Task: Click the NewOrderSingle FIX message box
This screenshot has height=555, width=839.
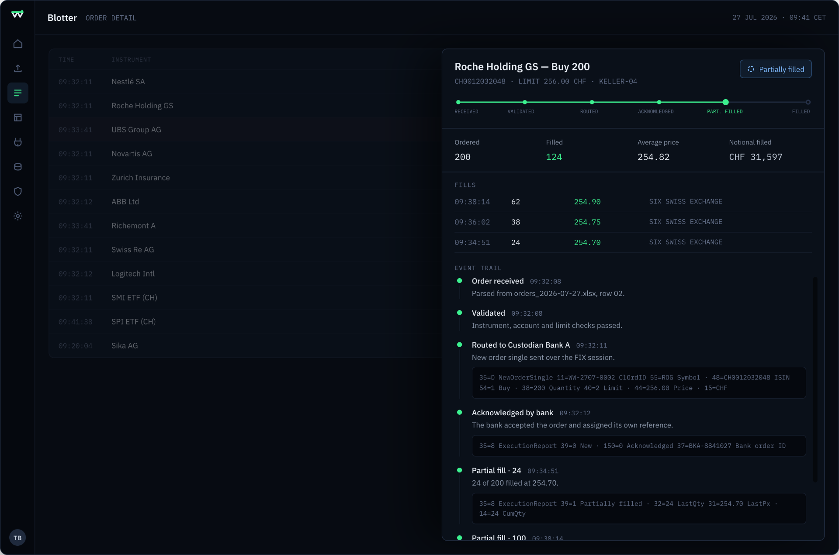Action: point(639,383)
